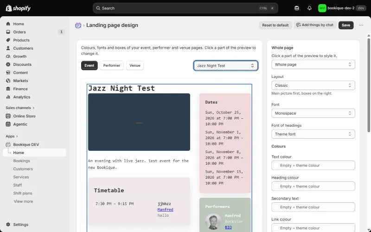Click the Analytics bar chart icon
The image size is (371, 232).
8,97
